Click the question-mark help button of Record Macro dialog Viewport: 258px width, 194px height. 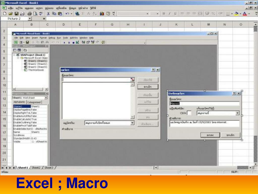234,93
